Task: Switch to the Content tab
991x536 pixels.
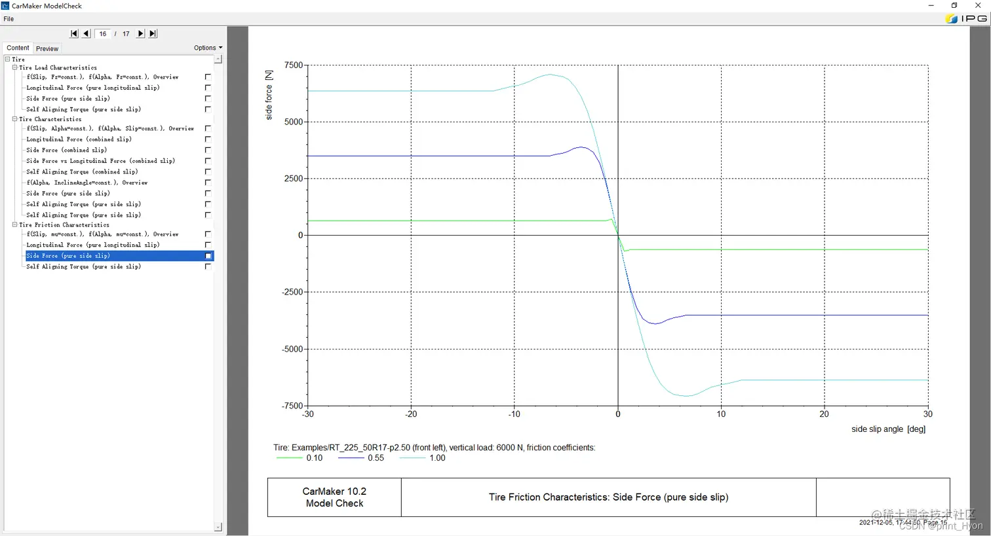Action: pos(18,48)
